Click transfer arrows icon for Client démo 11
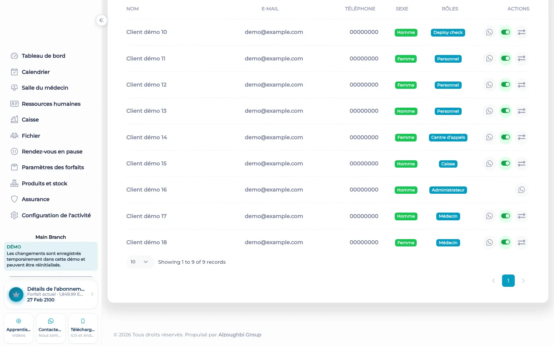 [522, 58]
